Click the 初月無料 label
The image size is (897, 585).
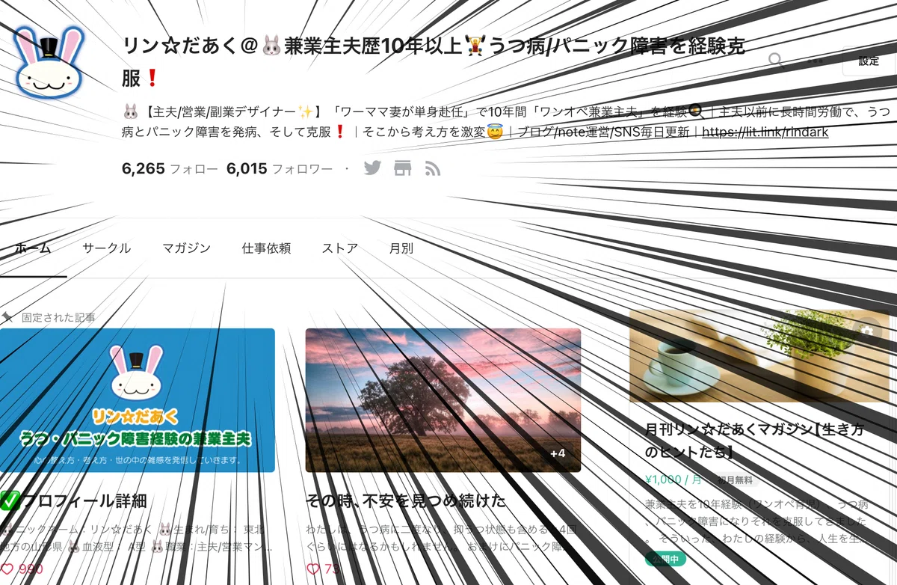(x=735, y=480)
